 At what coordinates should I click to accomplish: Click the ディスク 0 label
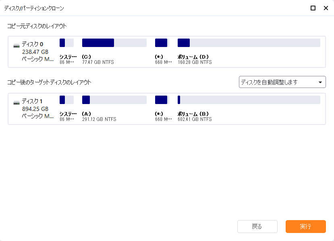(x=32, y=45)
